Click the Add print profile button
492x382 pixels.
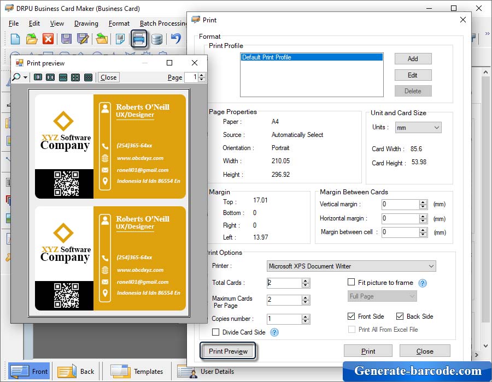coord(413,58)
